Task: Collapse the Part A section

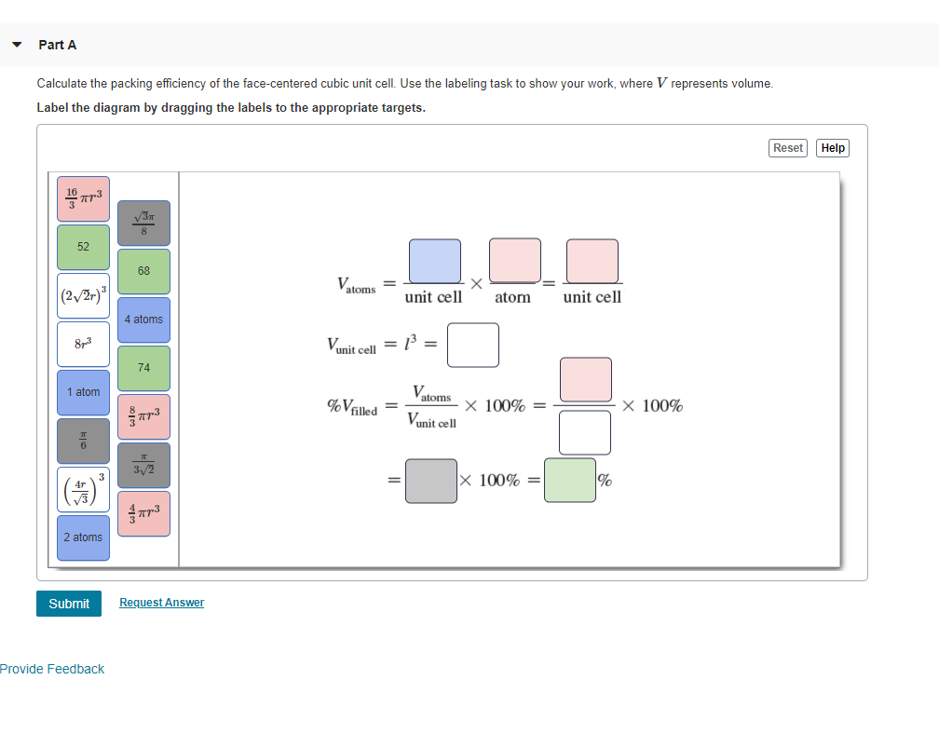Action: [16, 44]
